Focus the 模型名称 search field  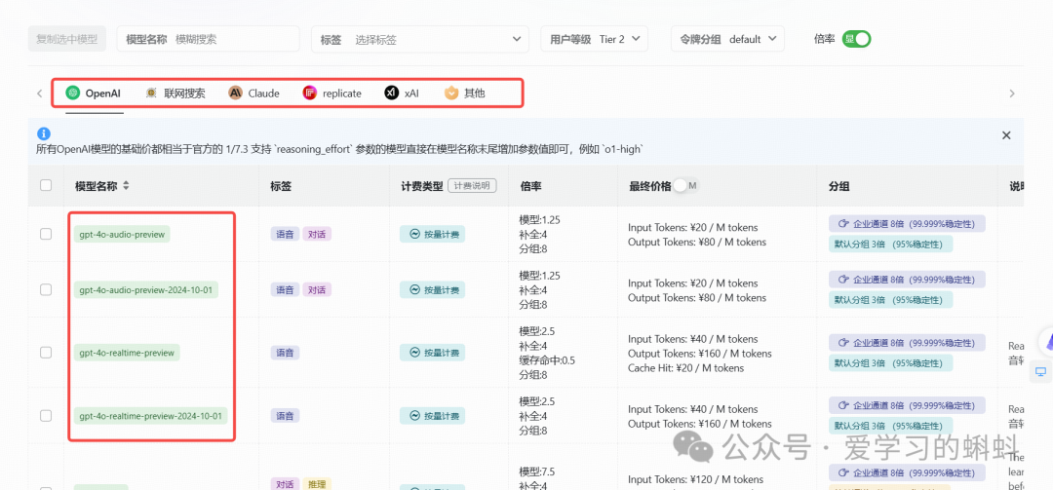pyautogui.click(x=209, y=39)
